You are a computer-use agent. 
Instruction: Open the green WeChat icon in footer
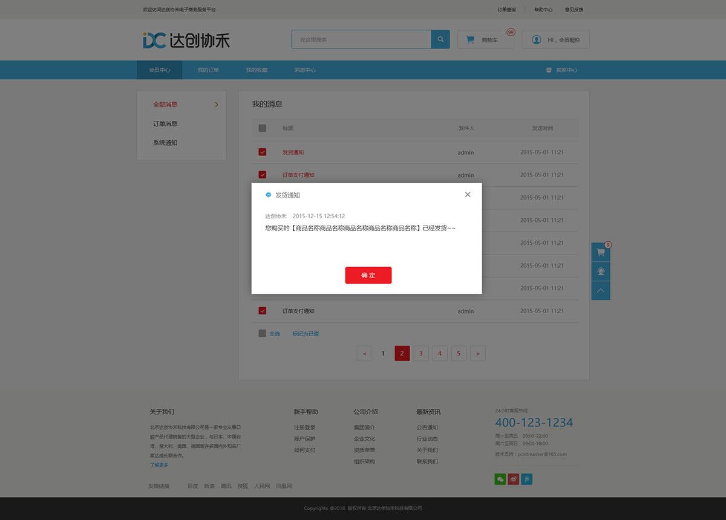(500, 478)
